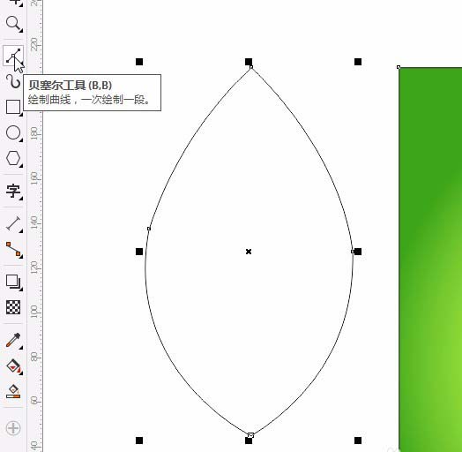
Task: Select the Smart Fill tool
Action: point(13,391)
